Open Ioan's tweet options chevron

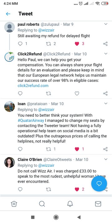[106, 103]
